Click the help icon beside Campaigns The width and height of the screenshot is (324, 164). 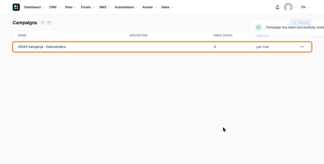[x=49, y=23]
